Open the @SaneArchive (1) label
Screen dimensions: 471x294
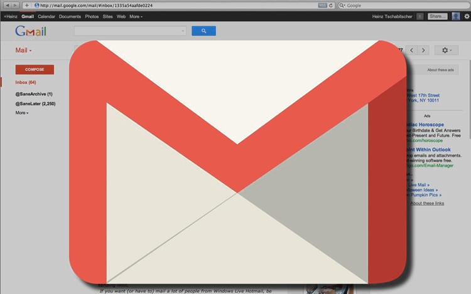(x=34, y=94)
